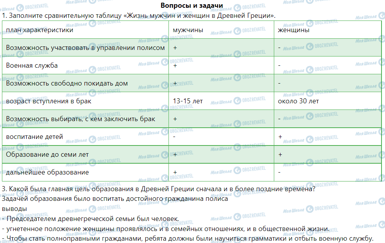This screenshot has width=385, height=243.
Task: Click 'Возможность участвовать в управлении полисом' cell
Action: pyautogui.click(x=85, y=48)
